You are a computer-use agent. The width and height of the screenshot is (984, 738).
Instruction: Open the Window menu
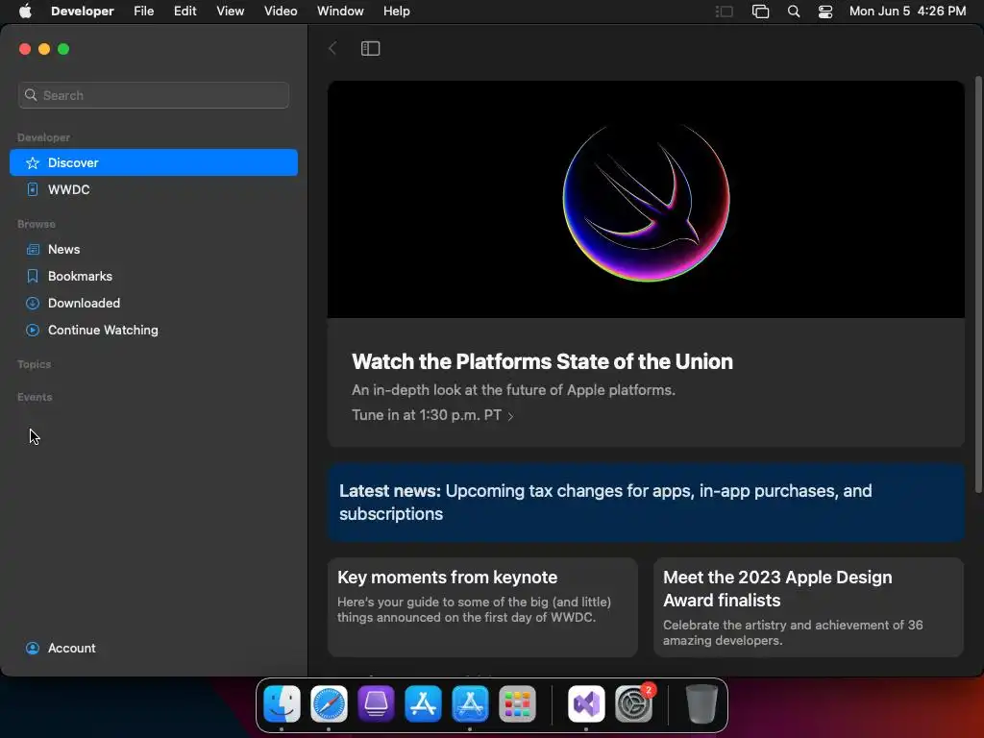[340, 12]
